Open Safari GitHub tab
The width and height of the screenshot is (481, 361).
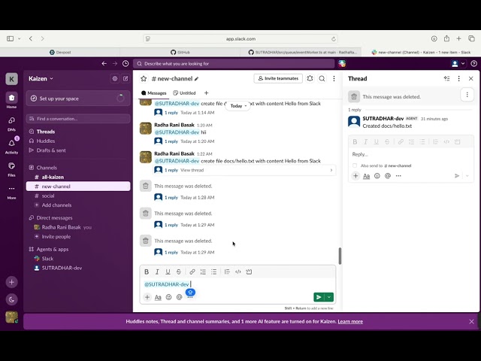[x=180, y=52]
